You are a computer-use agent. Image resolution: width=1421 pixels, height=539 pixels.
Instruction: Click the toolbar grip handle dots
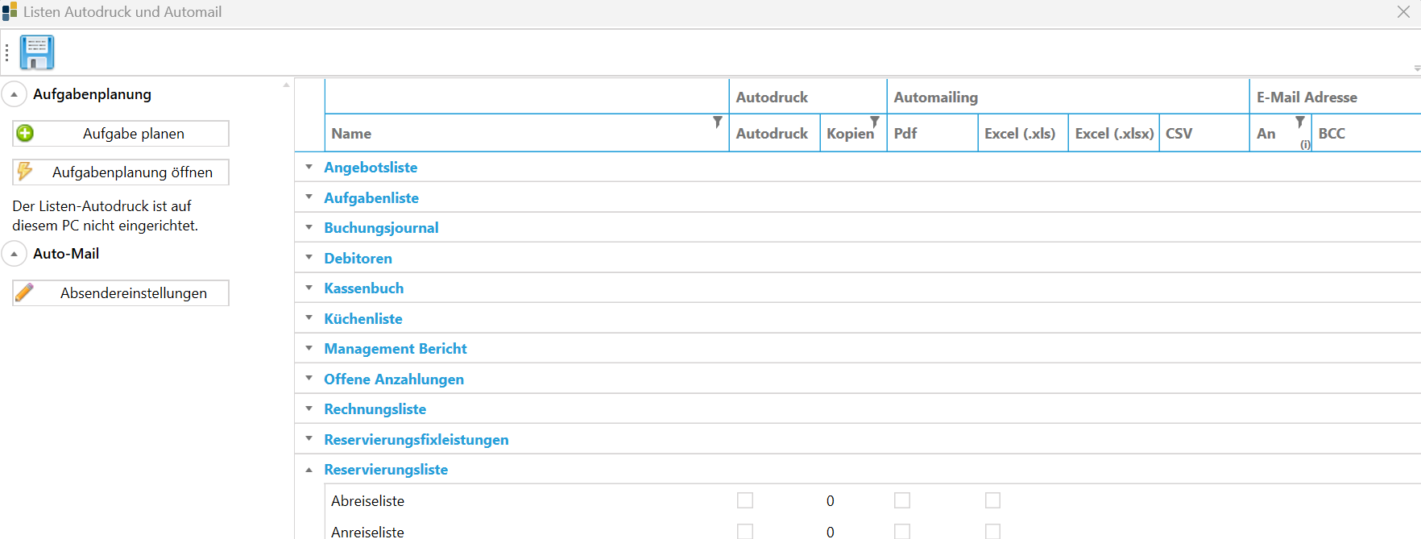click(x=7, y=53)
